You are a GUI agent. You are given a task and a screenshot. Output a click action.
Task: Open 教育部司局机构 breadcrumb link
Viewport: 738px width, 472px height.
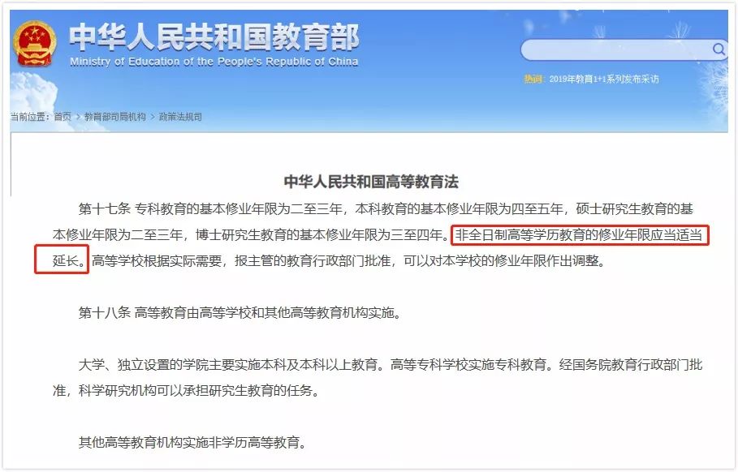(114, 117)
